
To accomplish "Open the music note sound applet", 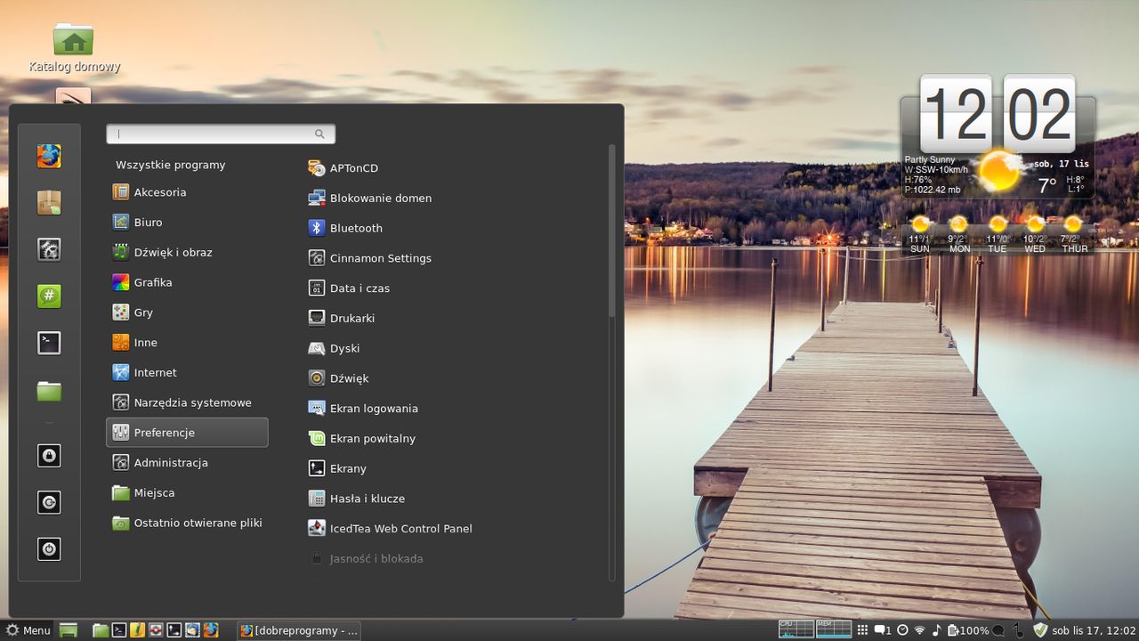I will [936, 630].
